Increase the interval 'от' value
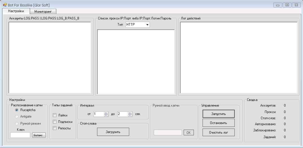The image size is (303, 148). (106, 113)
